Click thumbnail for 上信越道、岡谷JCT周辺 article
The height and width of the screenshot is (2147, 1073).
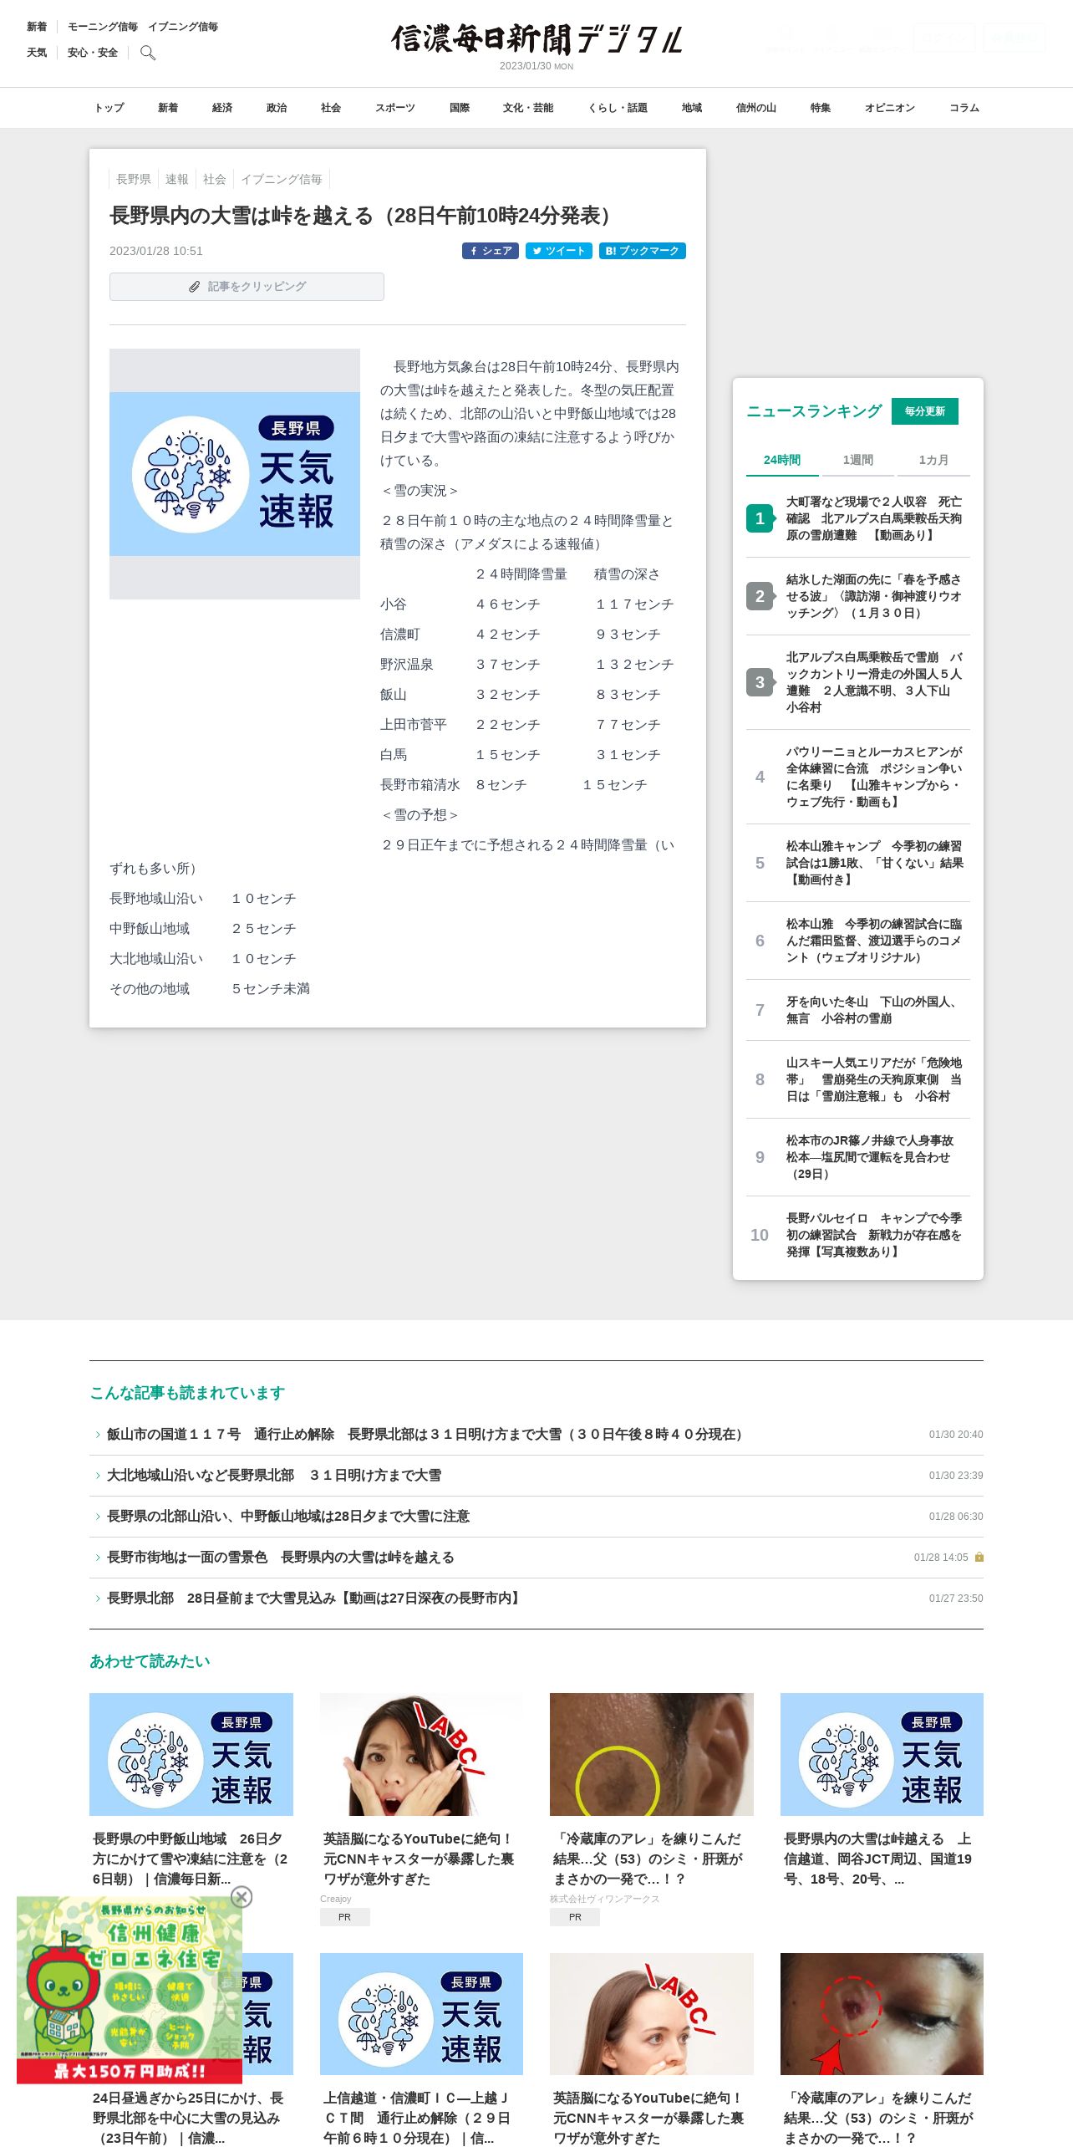[x=882, y=1754]
